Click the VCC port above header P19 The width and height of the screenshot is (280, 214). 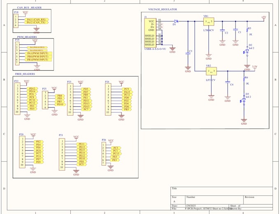35,41
